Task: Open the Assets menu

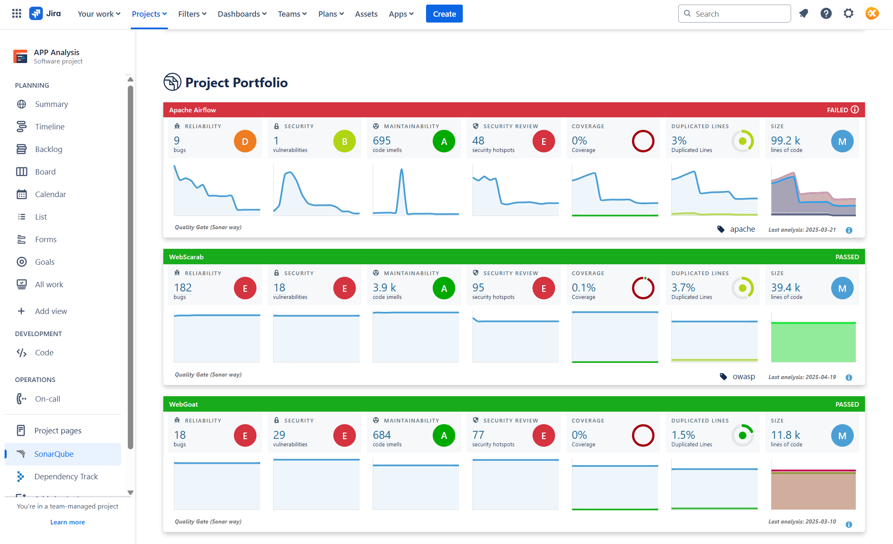Action: (x=366, y=13)
